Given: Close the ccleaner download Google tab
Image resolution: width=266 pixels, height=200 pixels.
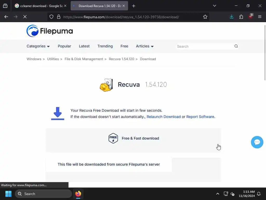Looking at the screenshot, I should point(65,6).
